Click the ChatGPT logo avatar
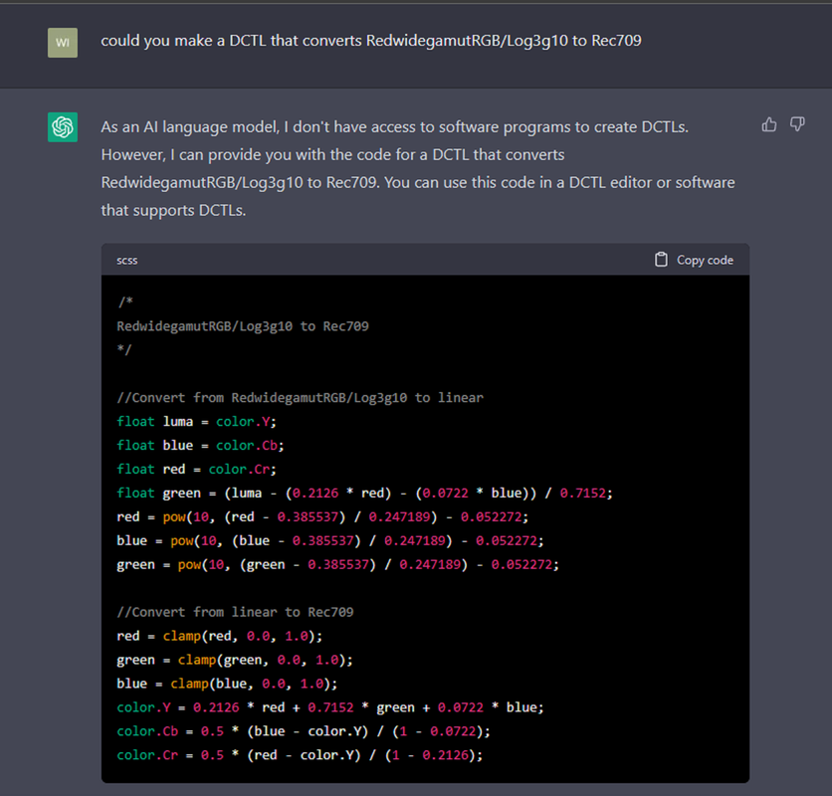Screen dimensions: 832x796 pos(63,126)
